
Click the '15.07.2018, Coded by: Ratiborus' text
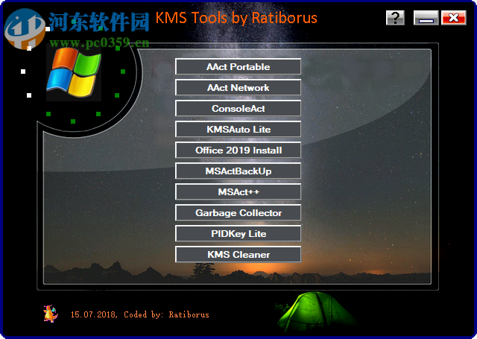[x=140, y=314]
